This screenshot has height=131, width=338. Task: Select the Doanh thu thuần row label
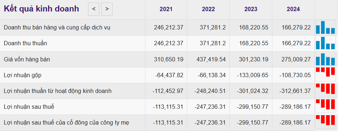point(26,43)
